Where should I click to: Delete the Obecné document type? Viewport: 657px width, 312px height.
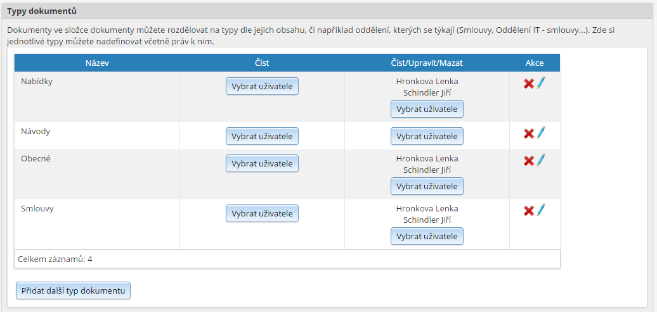[529, 161]
